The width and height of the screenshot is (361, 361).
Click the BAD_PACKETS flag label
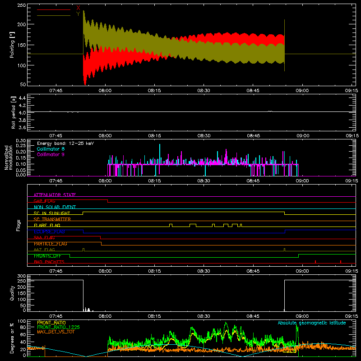point(49,262)
